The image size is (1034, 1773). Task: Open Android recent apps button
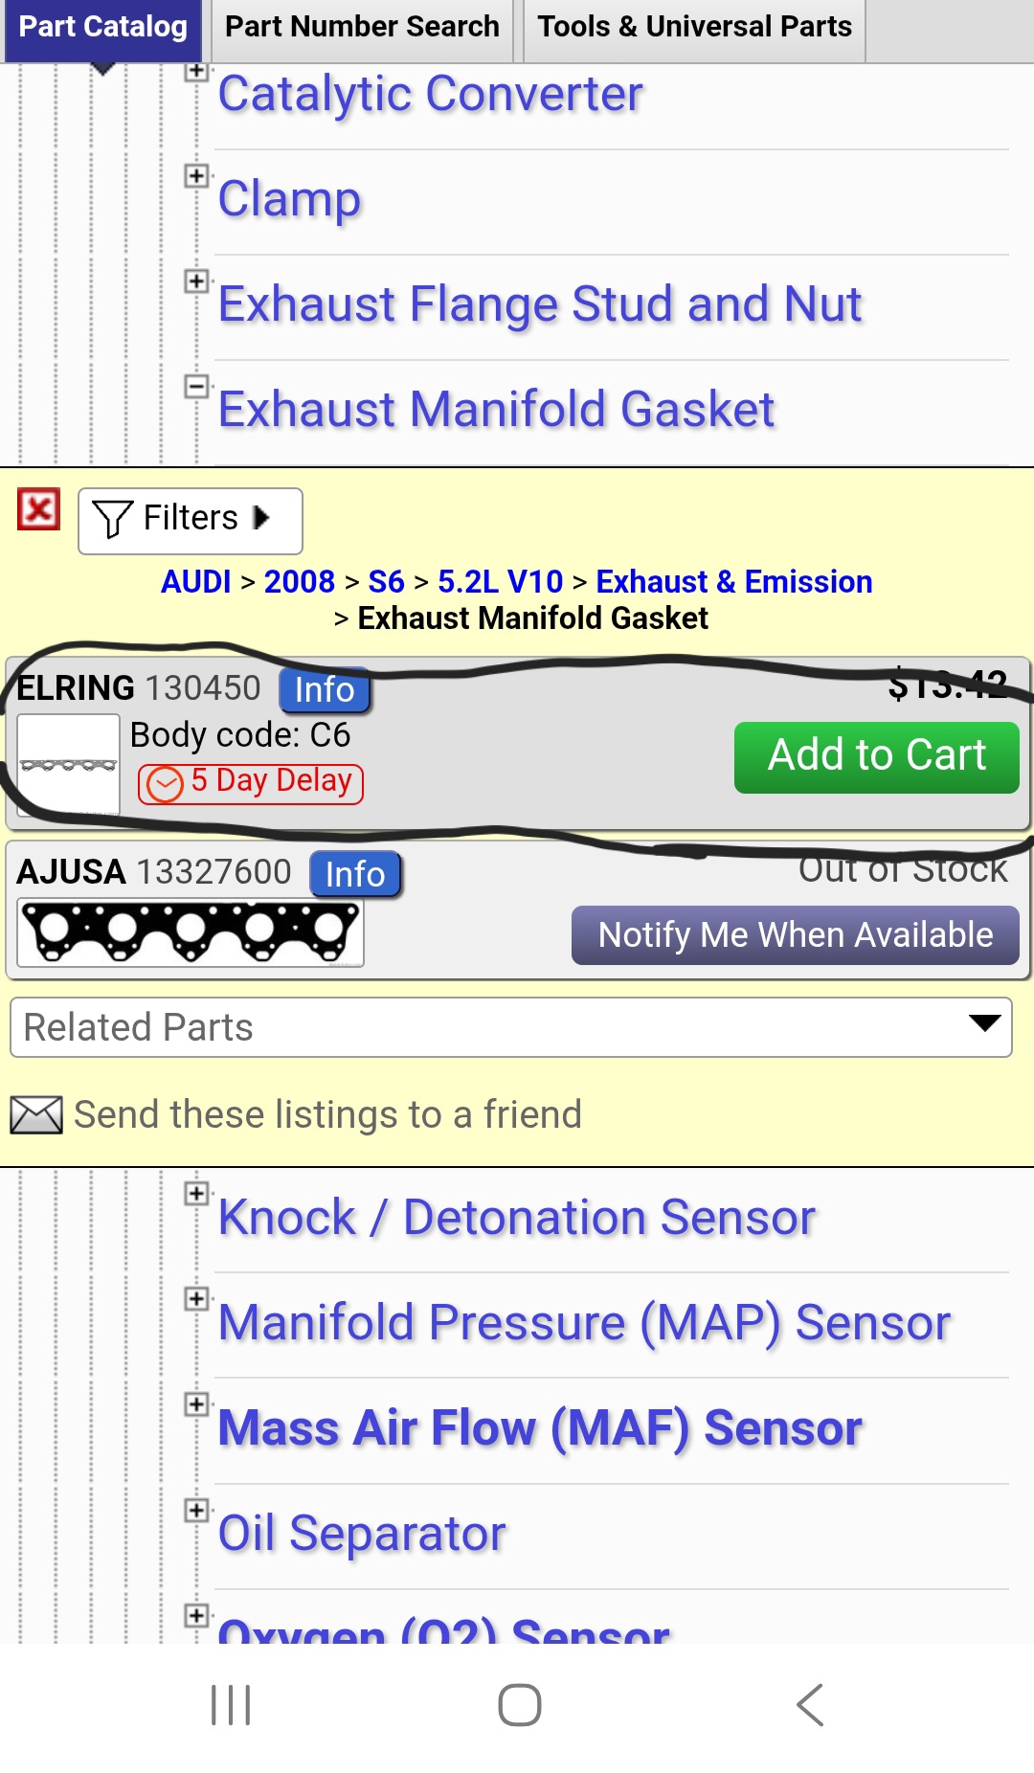pyautogui.click(x=231, y=1705)
